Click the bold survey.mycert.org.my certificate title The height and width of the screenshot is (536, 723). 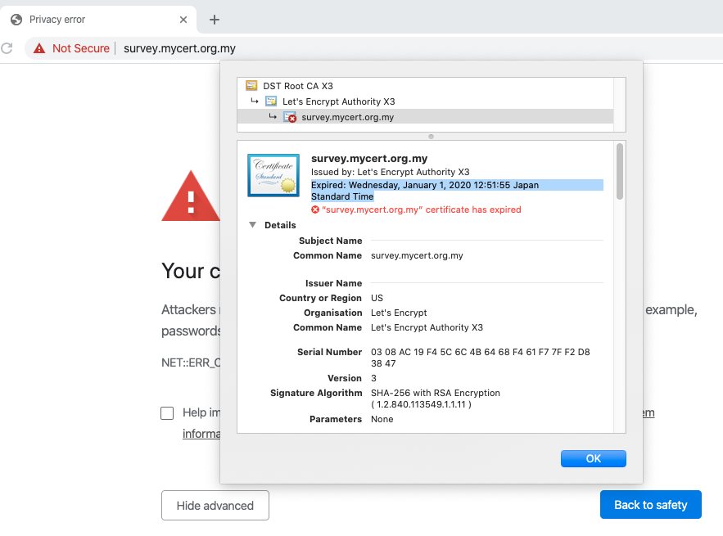click(369, 159)
